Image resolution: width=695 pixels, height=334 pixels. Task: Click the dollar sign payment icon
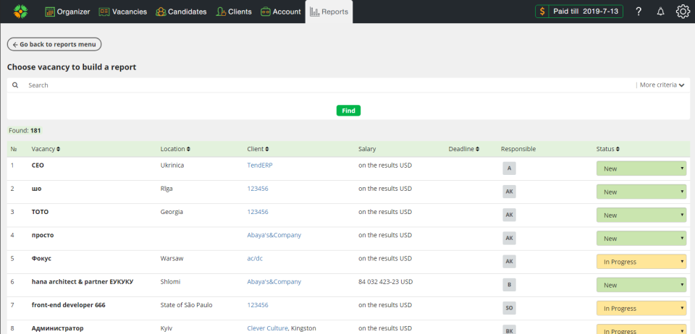click(x=542, y=12)
